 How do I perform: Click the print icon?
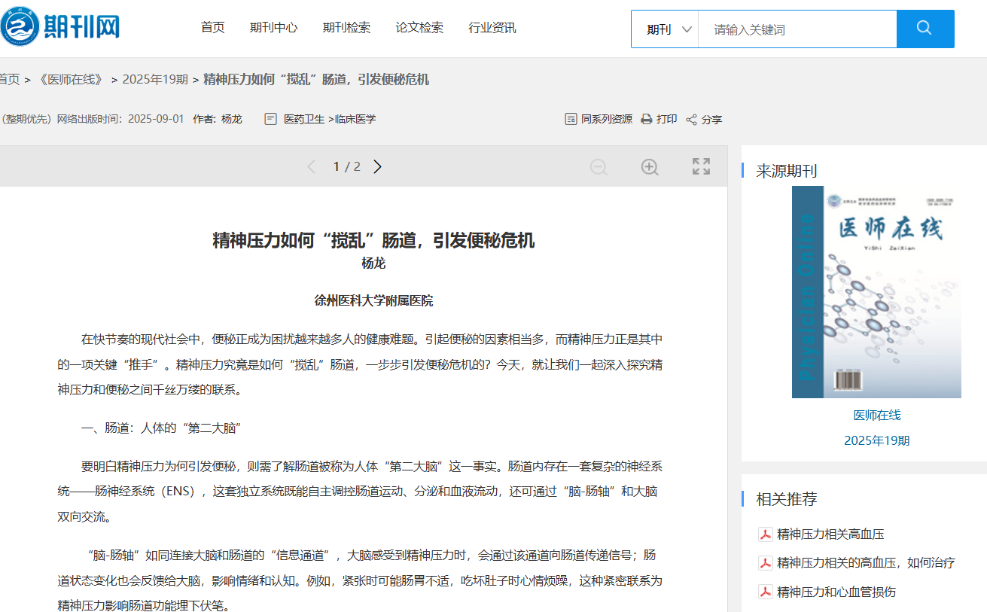coord(646,119)
